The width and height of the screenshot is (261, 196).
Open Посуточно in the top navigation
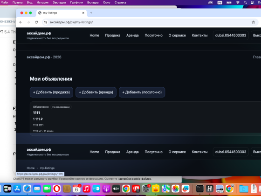(x=153, y=35)
